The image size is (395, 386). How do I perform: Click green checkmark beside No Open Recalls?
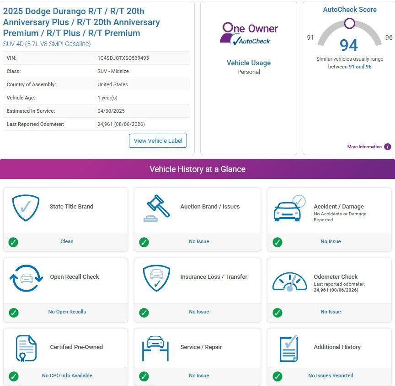pos(14,313)
